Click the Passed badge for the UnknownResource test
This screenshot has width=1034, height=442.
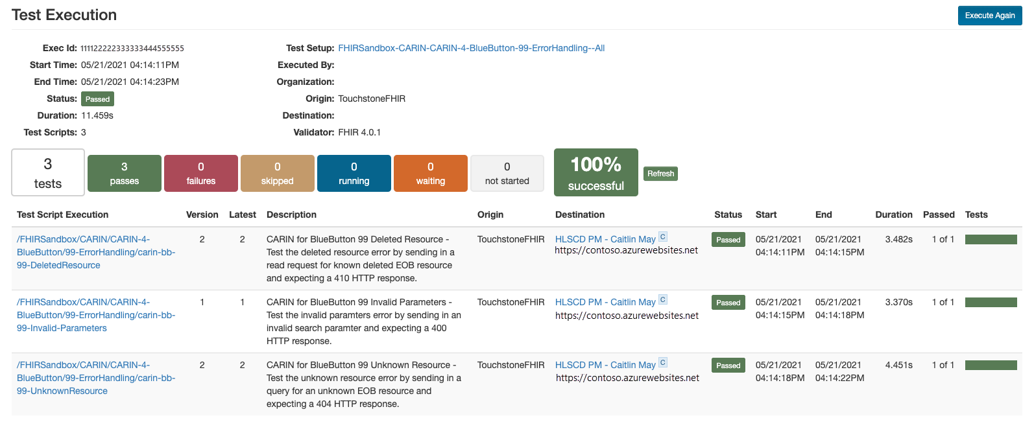click(728, 365)
